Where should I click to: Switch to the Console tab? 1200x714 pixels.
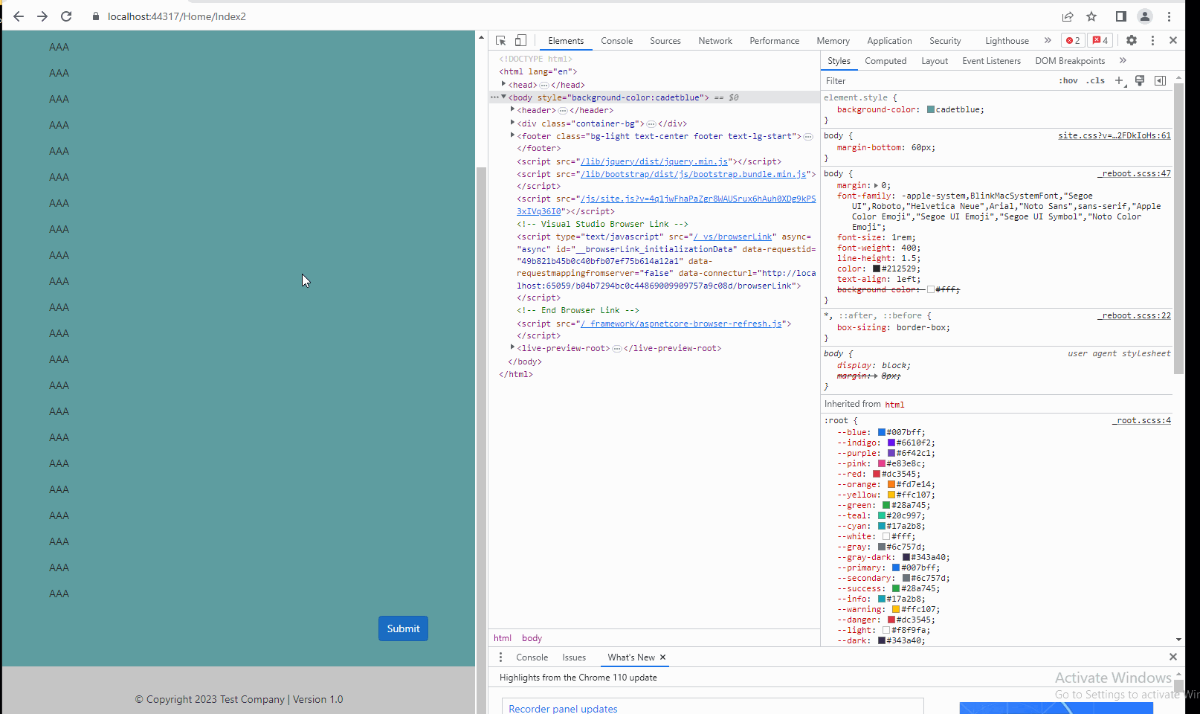(617, 41)
